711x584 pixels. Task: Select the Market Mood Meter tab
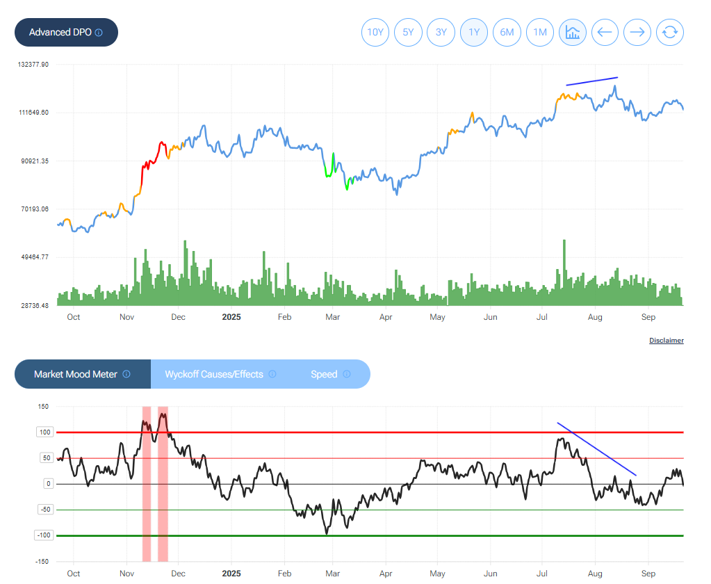point(83,374)
